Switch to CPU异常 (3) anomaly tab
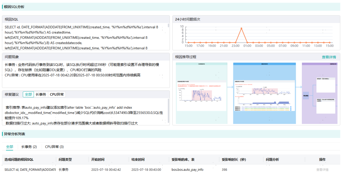Screen dimensions: 341x173 tap(54, 147)
